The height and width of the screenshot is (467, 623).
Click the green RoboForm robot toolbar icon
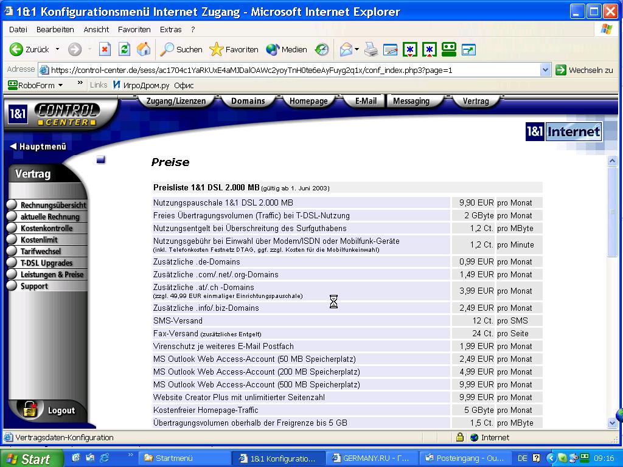click(x=448, y=50)
